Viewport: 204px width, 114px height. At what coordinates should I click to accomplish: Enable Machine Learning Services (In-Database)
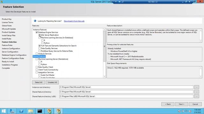pos(40,38)
